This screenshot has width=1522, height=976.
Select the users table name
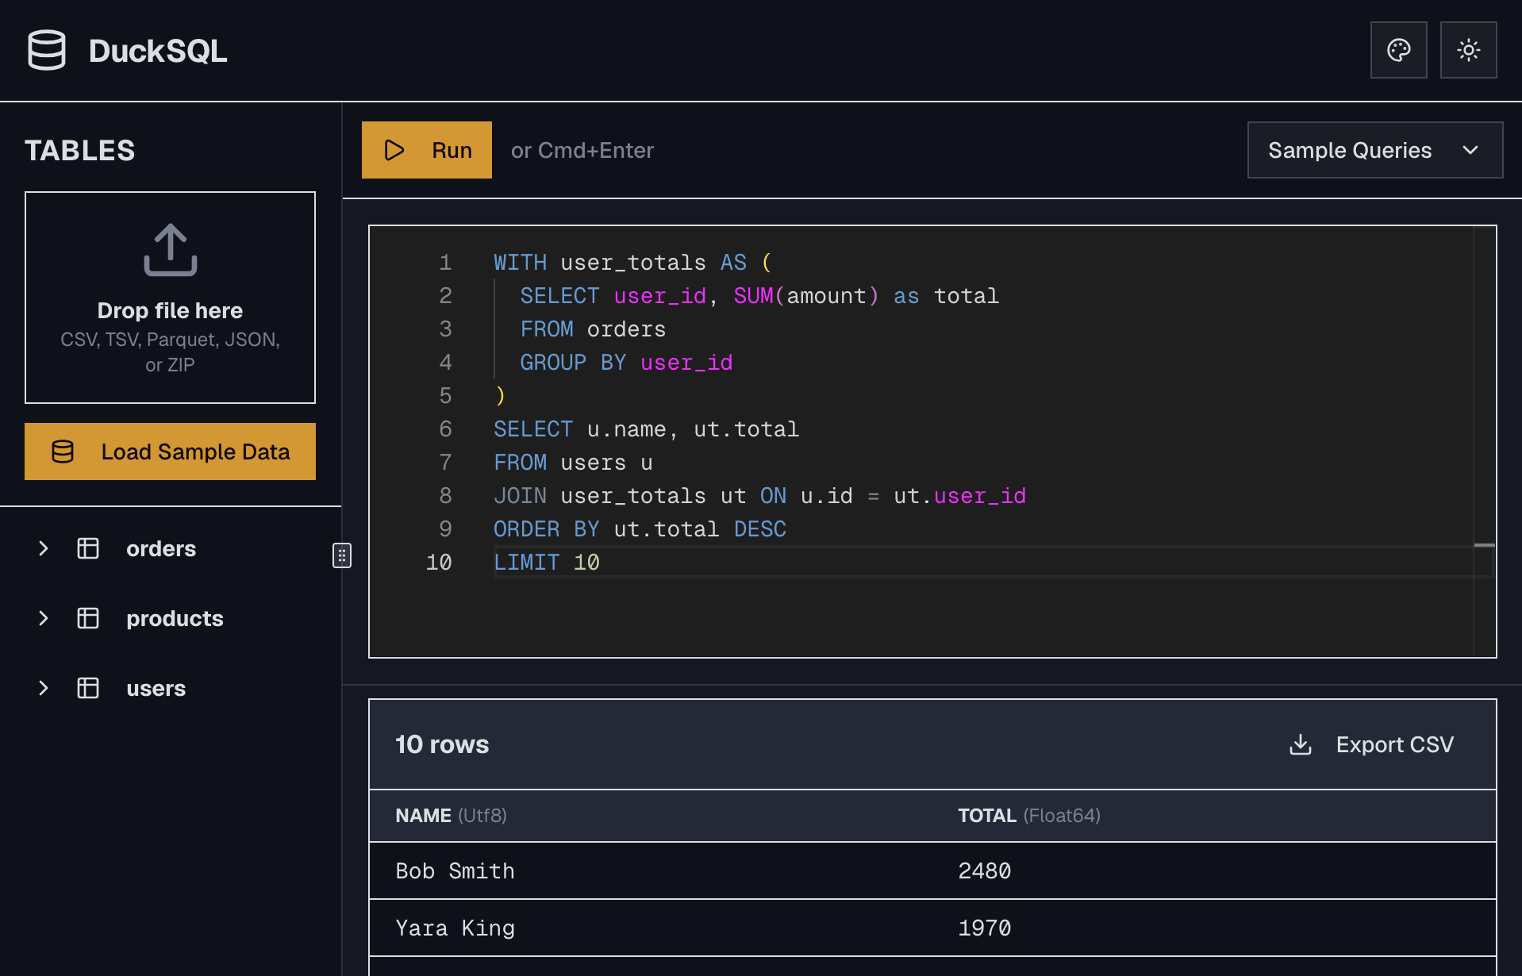pyautogui.click(x=156, y=688)
